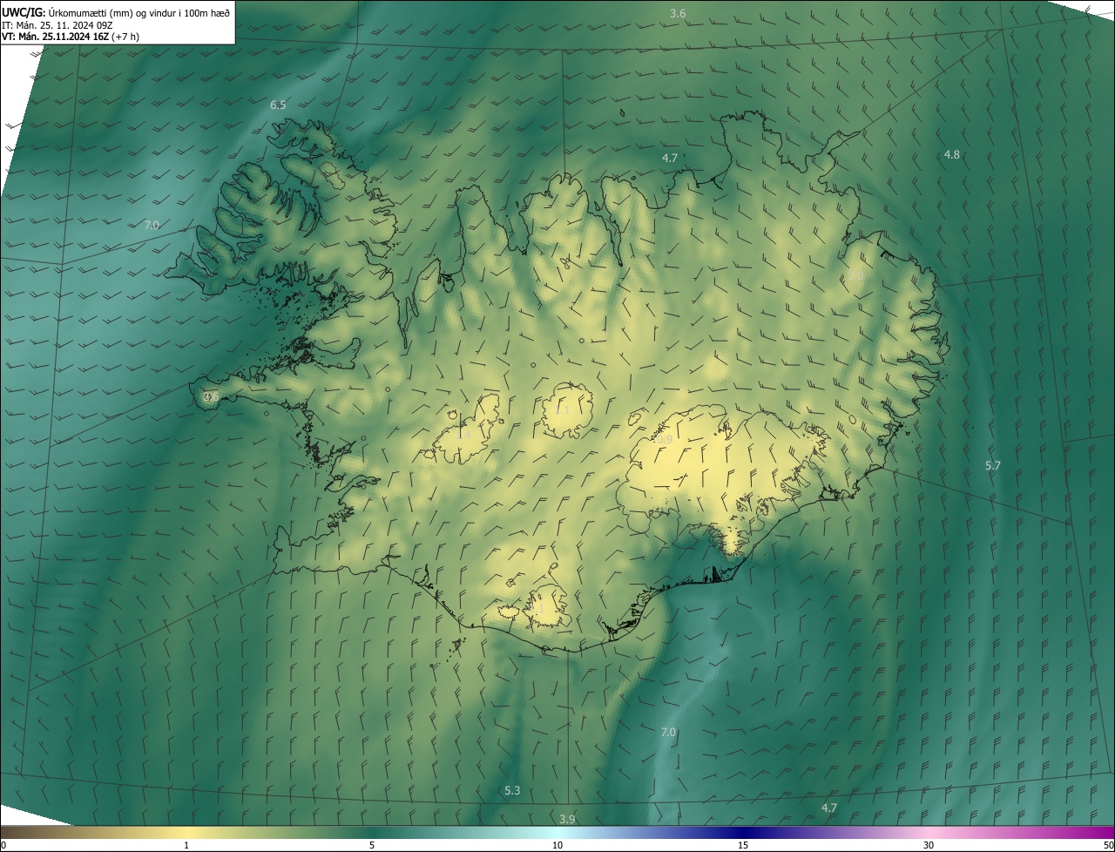Click the 3.6 value label at top edge
The height and width of the screenshot is (852, 1115).
click(678, 13)
